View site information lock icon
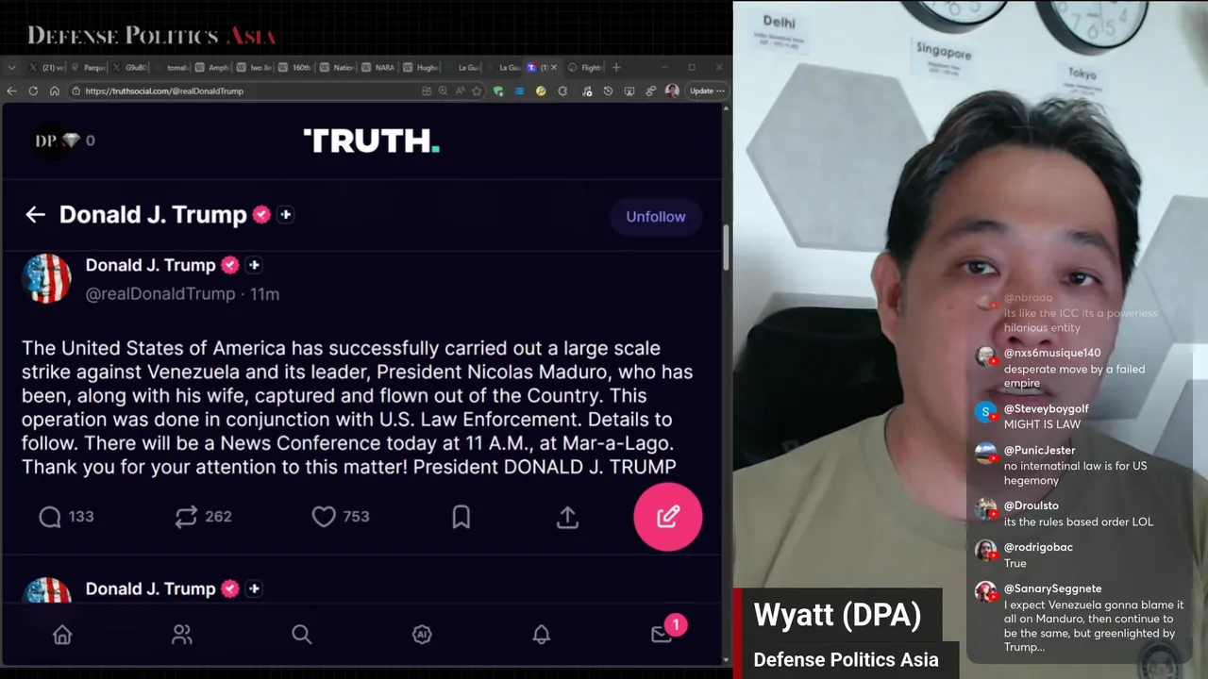 [75, 91]
